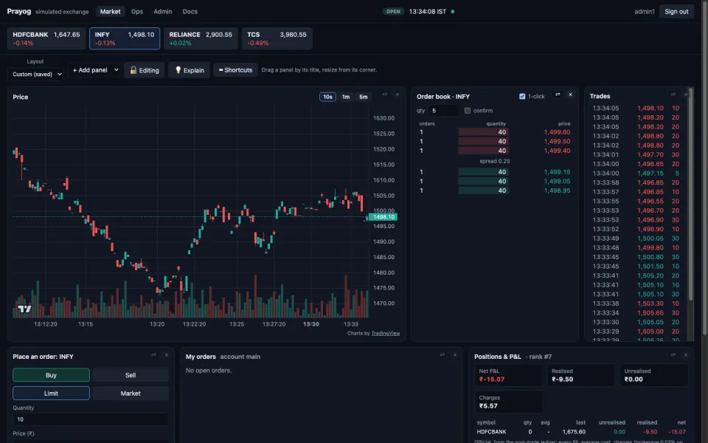Toggle the Editing lock button

[145, 70]
